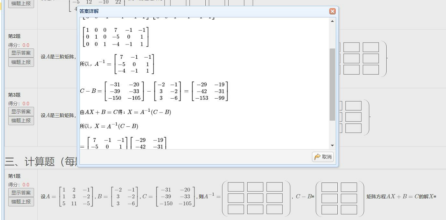Click the top-right answer box of 第3题's matrix
446x220 pixels.
click(x=353, y=106)
